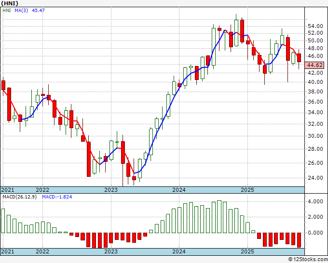Click the MACD:-1.824 value readout
Screen dimensions: 328x263
coord(57,197)
